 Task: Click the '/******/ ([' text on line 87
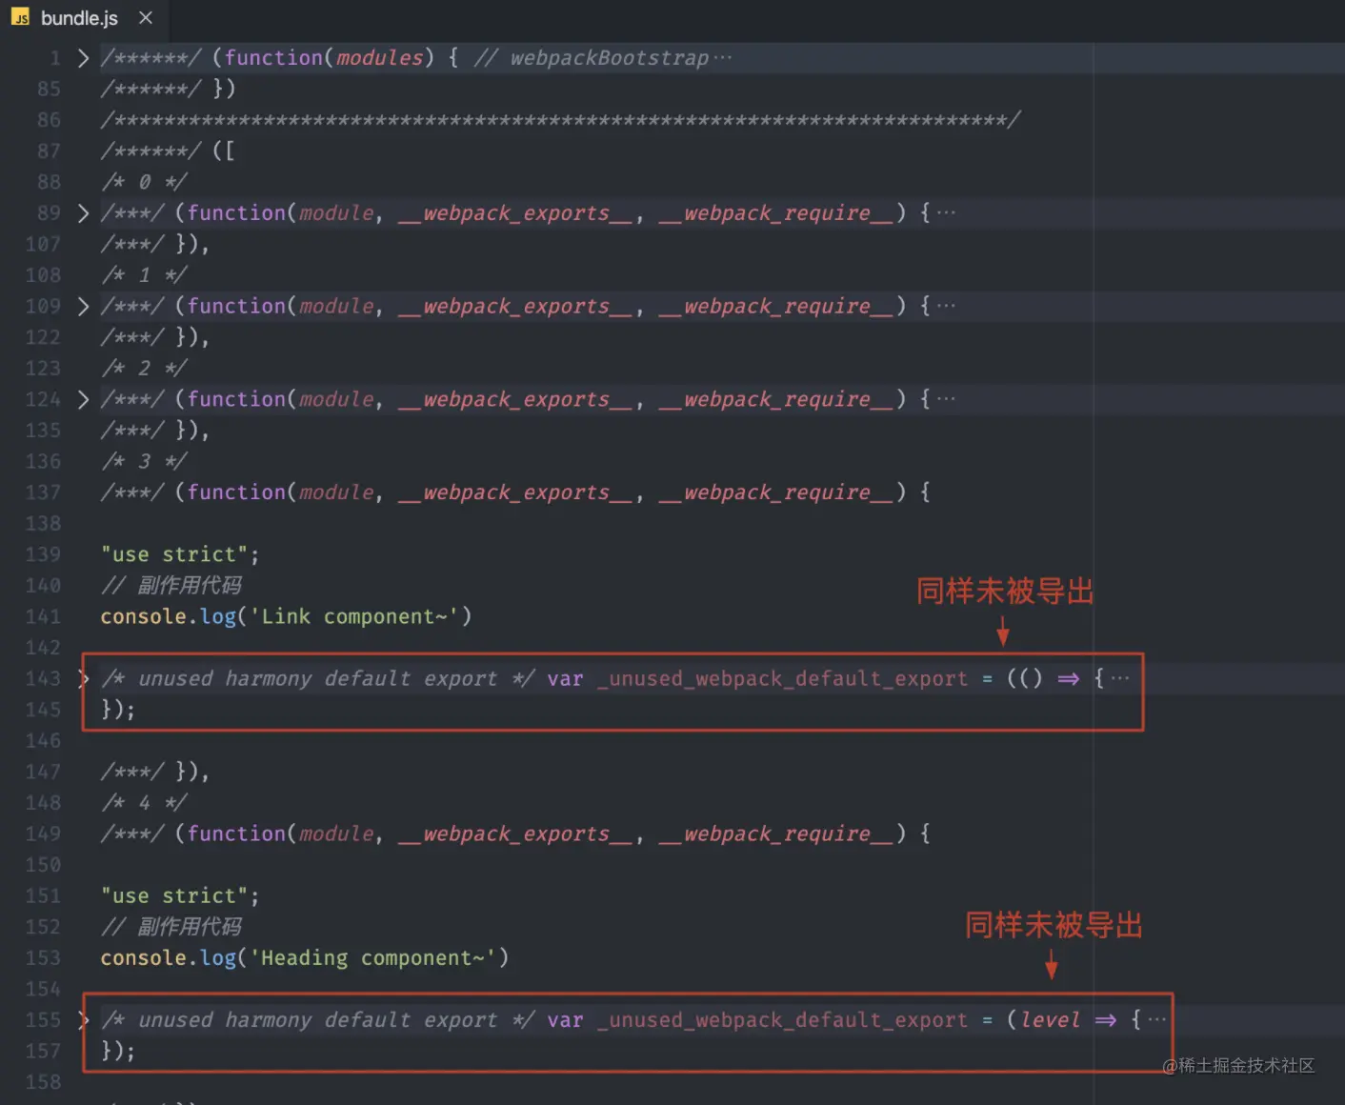[168, 151]
